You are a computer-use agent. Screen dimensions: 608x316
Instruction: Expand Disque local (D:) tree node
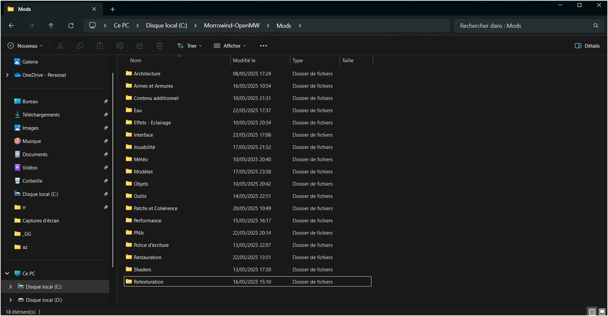click(x=11, y=300)
